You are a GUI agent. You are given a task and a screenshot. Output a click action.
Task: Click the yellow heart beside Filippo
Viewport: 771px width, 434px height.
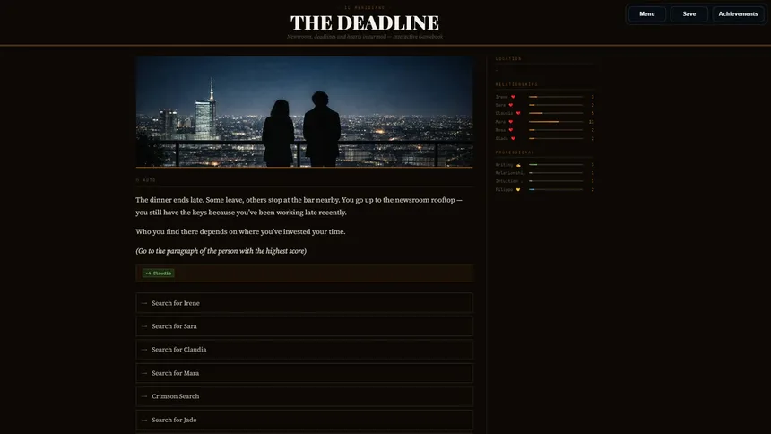point(518,189)
